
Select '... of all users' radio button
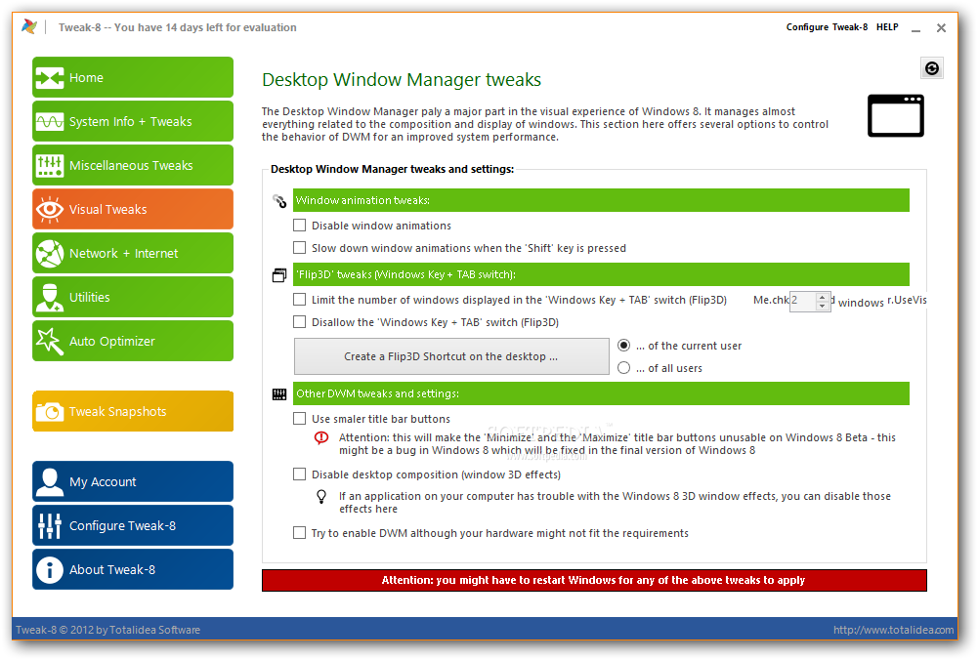click(x=623, y=368)
